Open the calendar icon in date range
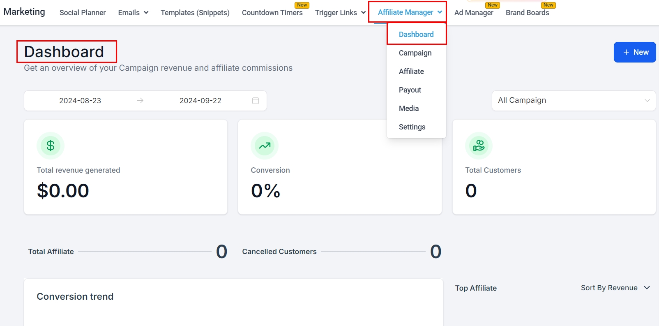Image resolution: width=659 pixels, height=326 pixels. pos(256,101)
